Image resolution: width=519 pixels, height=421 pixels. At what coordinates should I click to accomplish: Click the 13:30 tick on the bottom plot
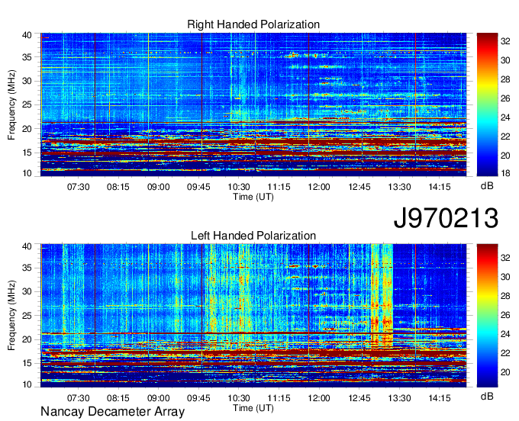pos(399,398)
